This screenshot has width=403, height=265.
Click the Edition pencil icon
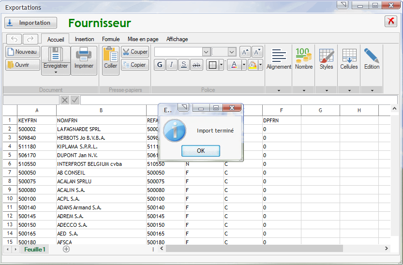click(x=372, y=55)
